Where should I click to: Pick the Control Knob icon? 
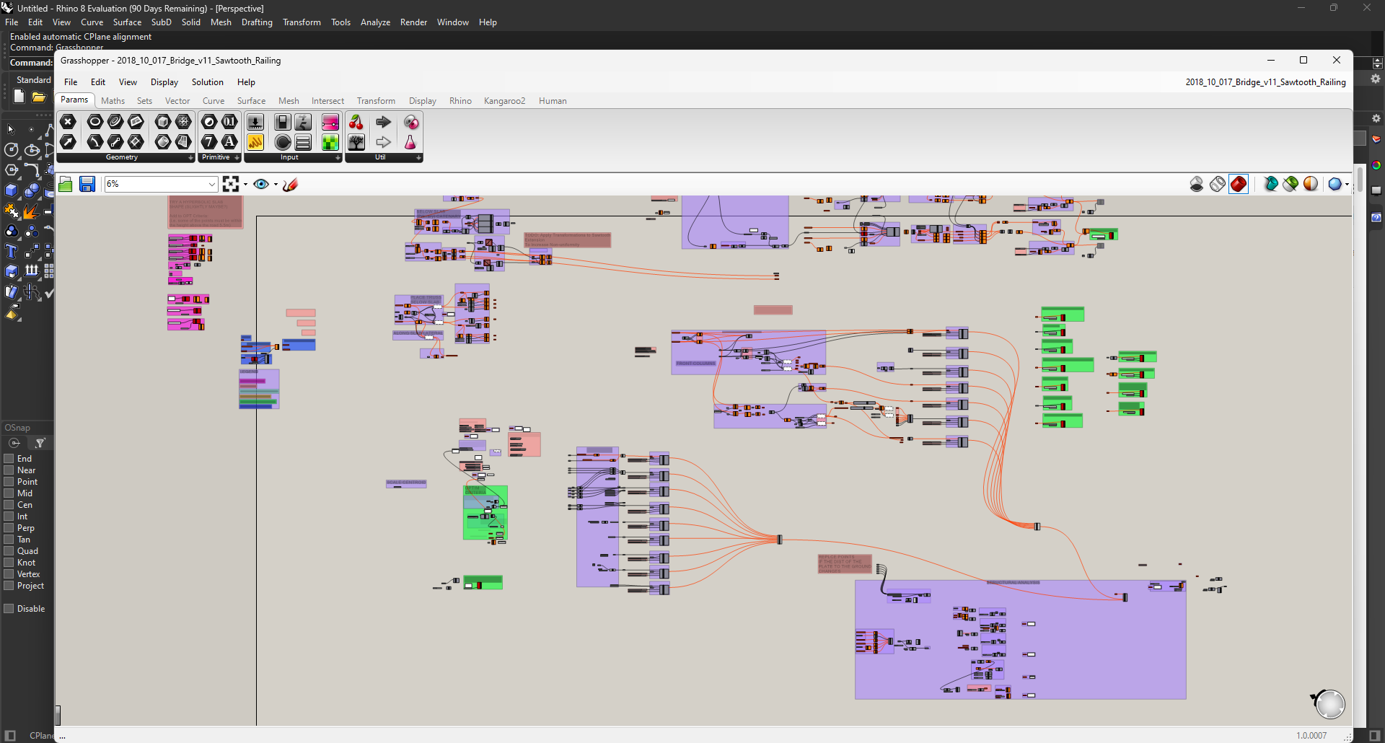click(283, 142)
